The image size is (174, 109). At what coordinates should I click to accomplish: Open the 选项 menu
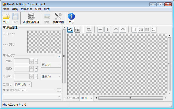38,9
